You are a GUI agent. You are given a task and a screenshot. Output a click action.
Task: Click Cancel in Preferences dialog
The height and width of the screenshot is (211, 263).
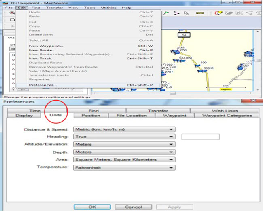(x=134, y=207)
